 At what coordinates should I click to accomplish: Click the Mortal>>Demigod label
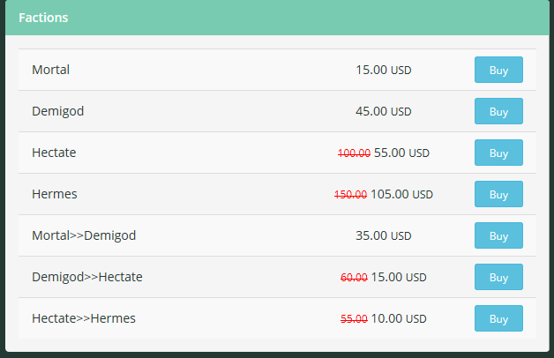[x=84, y=235]
